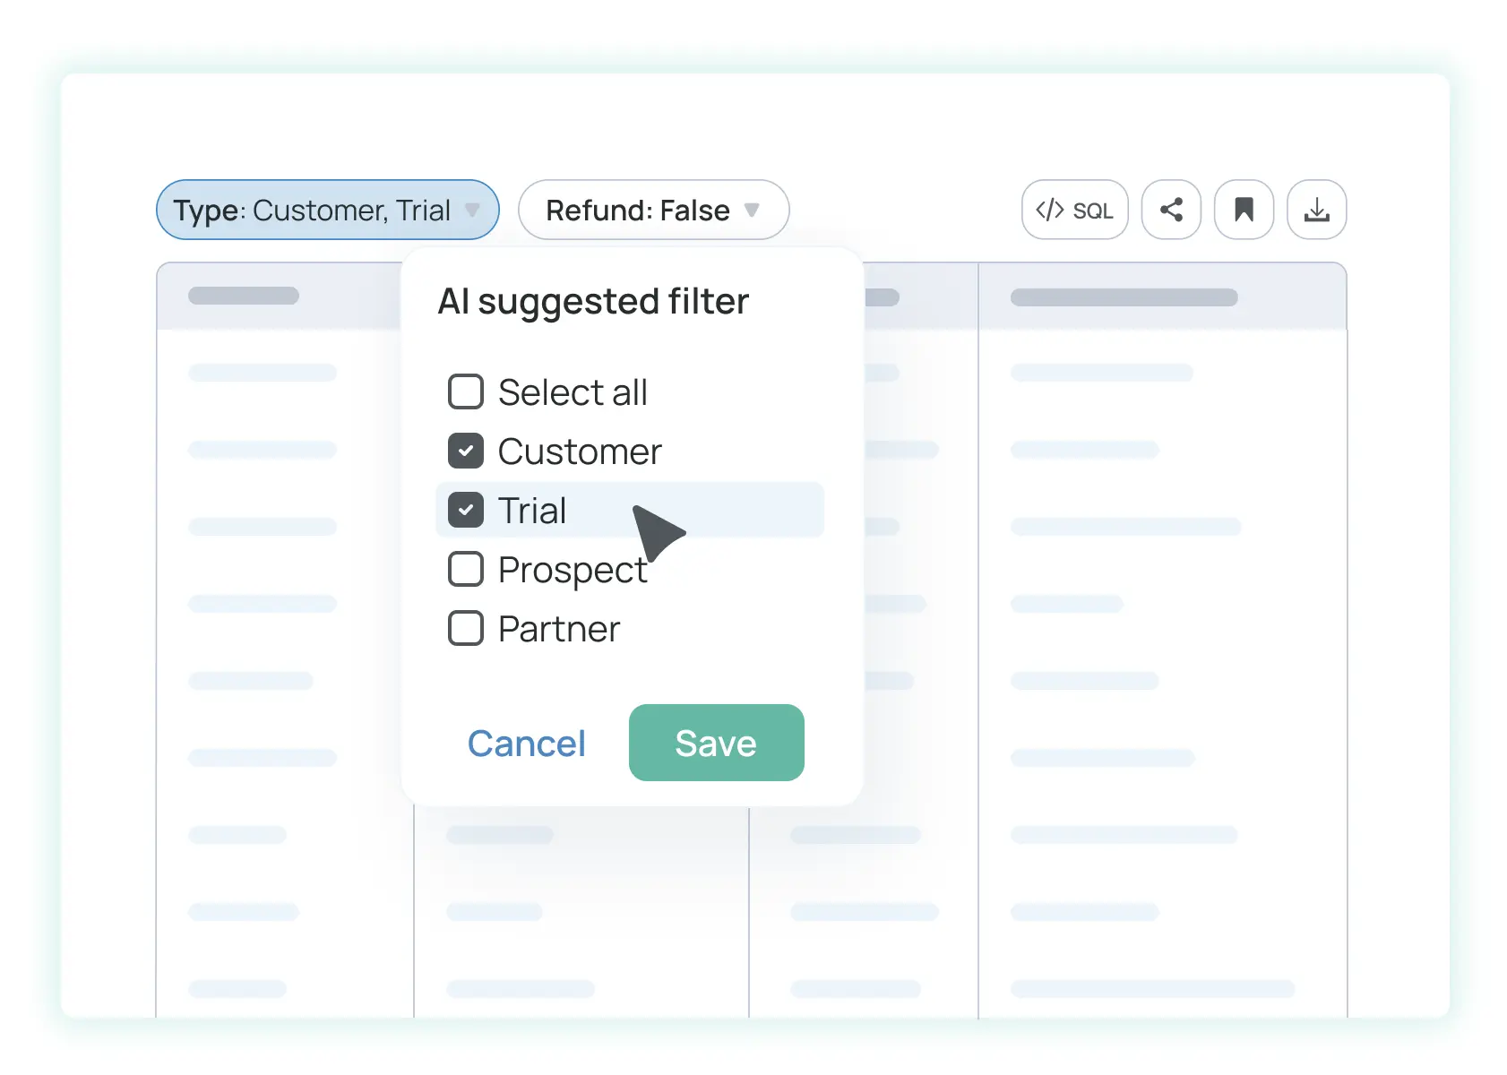Image resolution: width=1507 pixels, height=1075 pixels.
Task: Cancel the AI suggested filter
Action: (527, 743)
